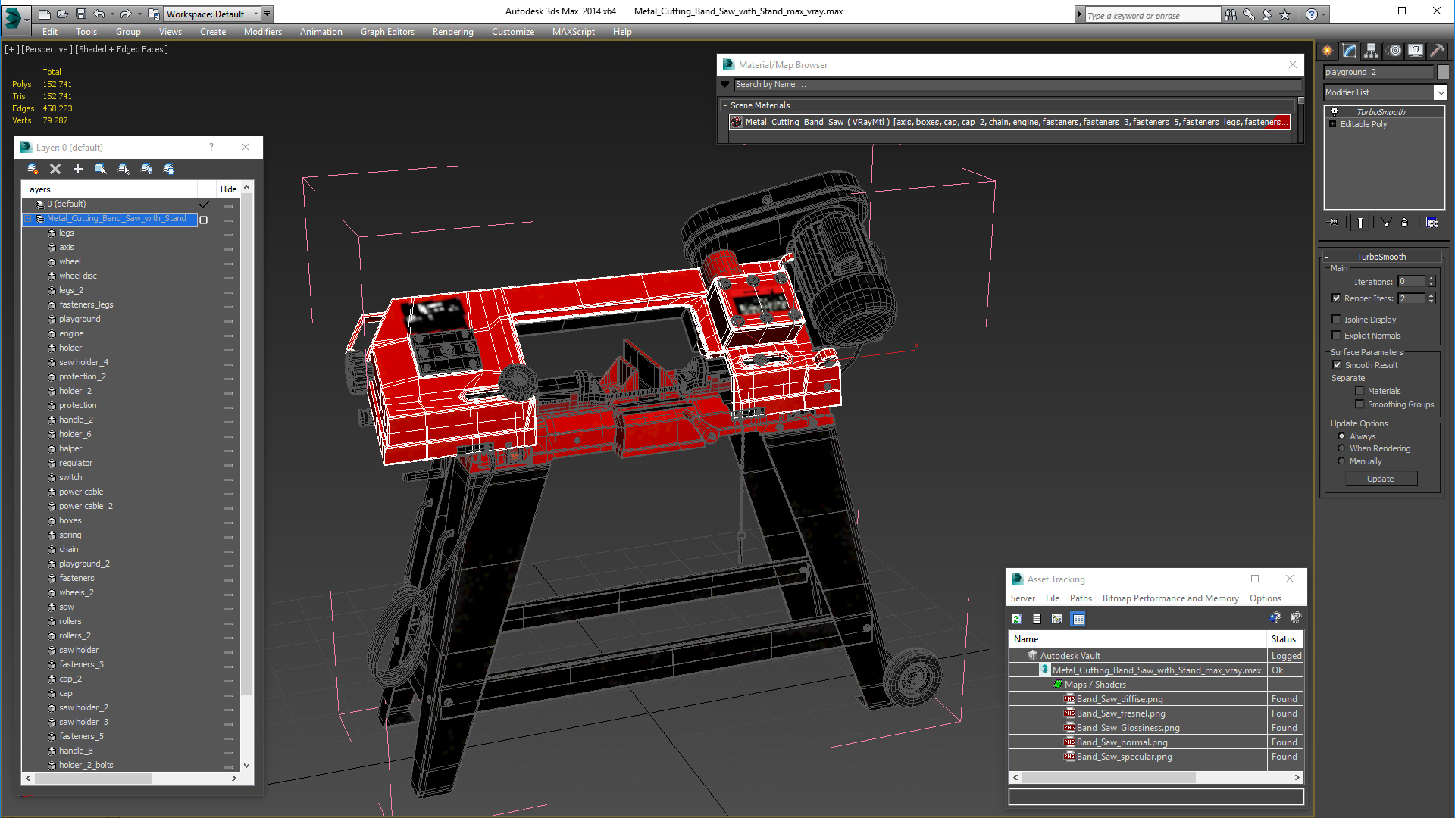Screen dimensions: 1455x818
Task: Click Configure Modifier Sets icon
Action: click(1432, 223)
